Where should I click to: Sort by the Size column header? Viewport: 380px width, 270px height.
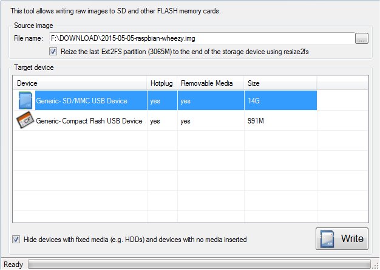coord(254,82)
